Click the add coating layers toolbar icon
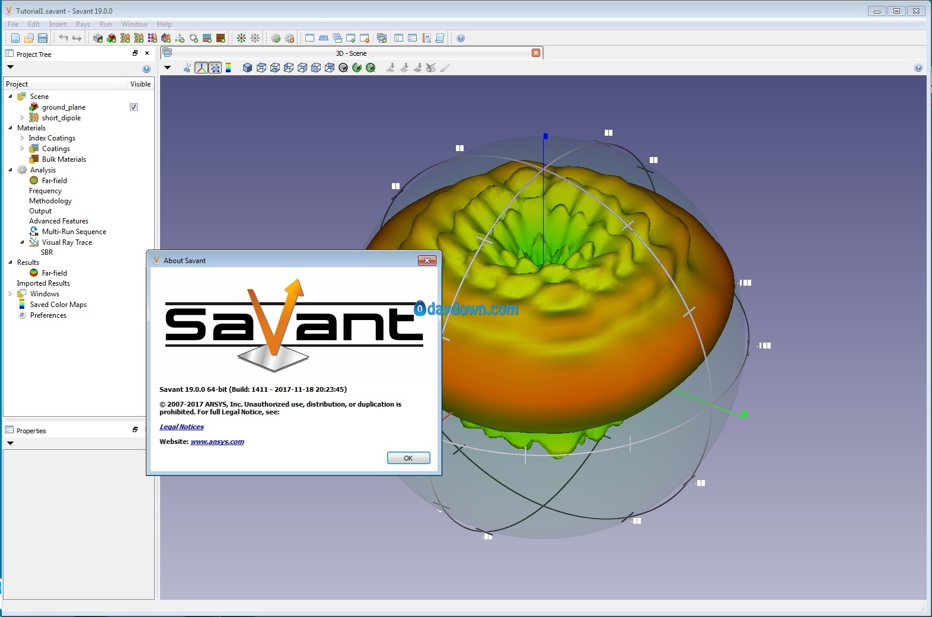The height and width of the screenshot is (617, 932). coord(207,38)
